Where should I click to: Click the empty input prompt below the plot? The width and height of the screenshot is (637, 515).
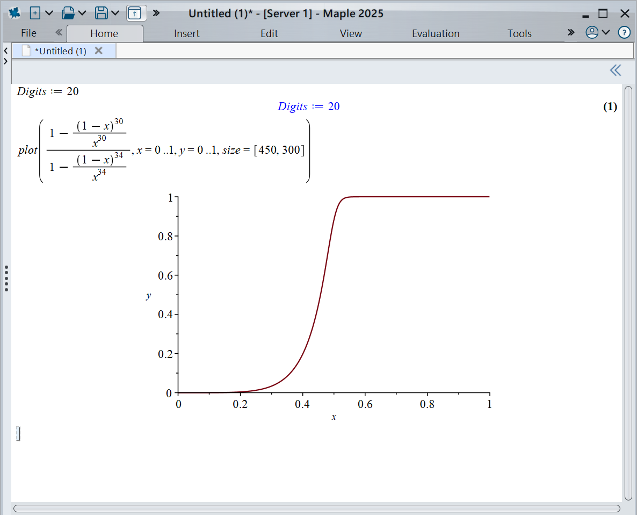18,434
